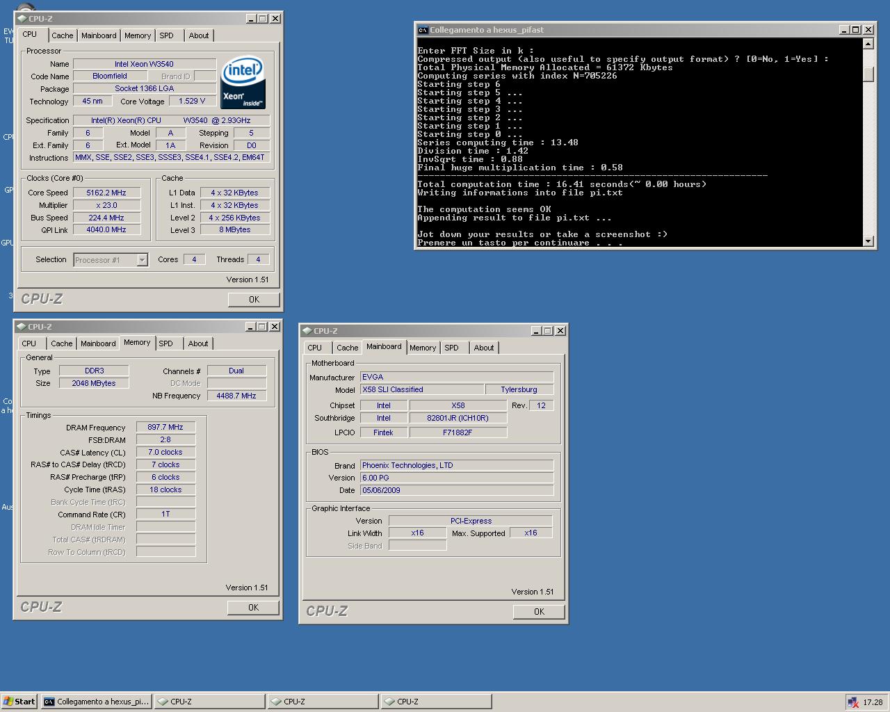Viewport: 890px width, 712px height.
Task: Click the Graphic Interface Version PCI-Express
Action: (471, 521)
